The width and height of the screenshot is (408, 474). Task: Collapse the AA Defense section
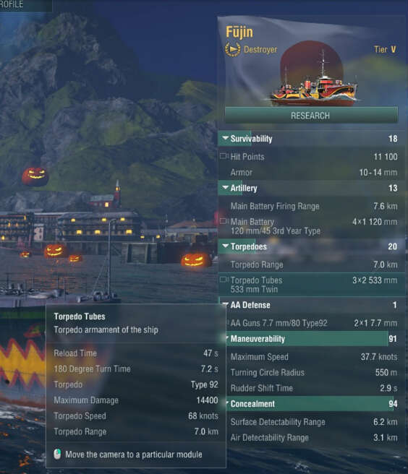tap(225, 304)
